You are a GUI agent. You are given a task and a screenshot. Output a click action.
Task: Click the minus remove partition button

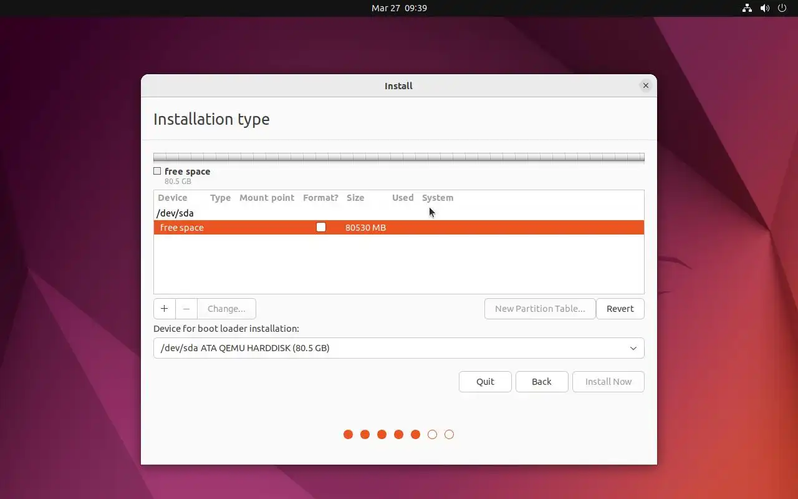tap(186, 309)
